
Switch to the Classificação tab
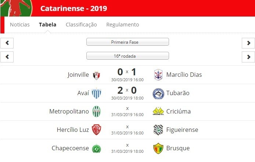81,25
